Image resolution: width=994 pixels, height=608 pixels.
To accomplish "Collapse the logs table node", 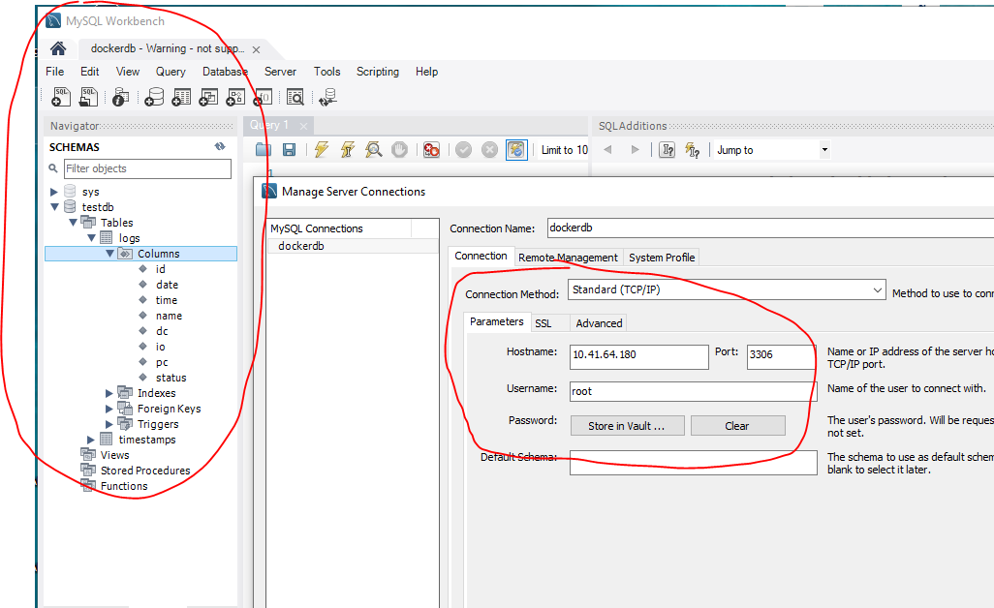I will click(x=91, y=238).
